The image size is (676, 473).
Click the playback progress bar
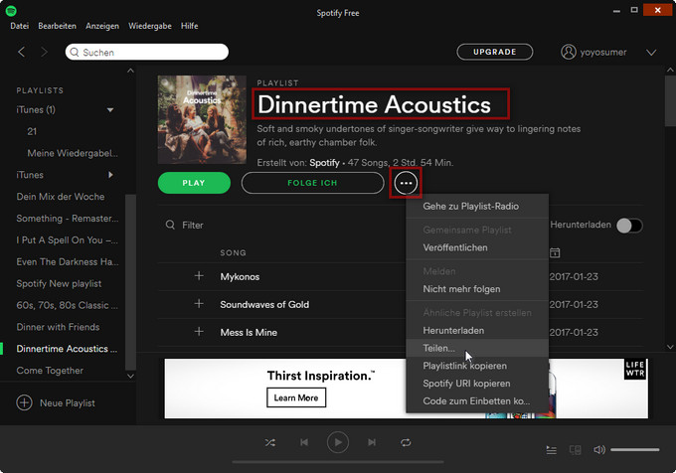tap(338, 462)
